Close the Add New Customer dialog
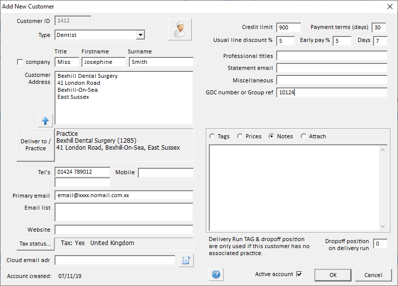398x286 pixels. tap(390, 6)
